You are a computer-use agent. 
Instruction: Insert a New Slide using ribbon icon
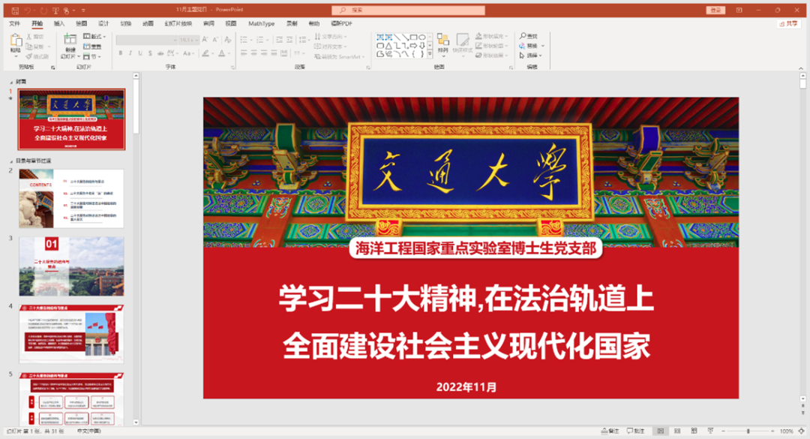(70, 41)
